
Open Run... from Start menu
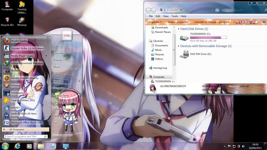click(x=56, y=123)
